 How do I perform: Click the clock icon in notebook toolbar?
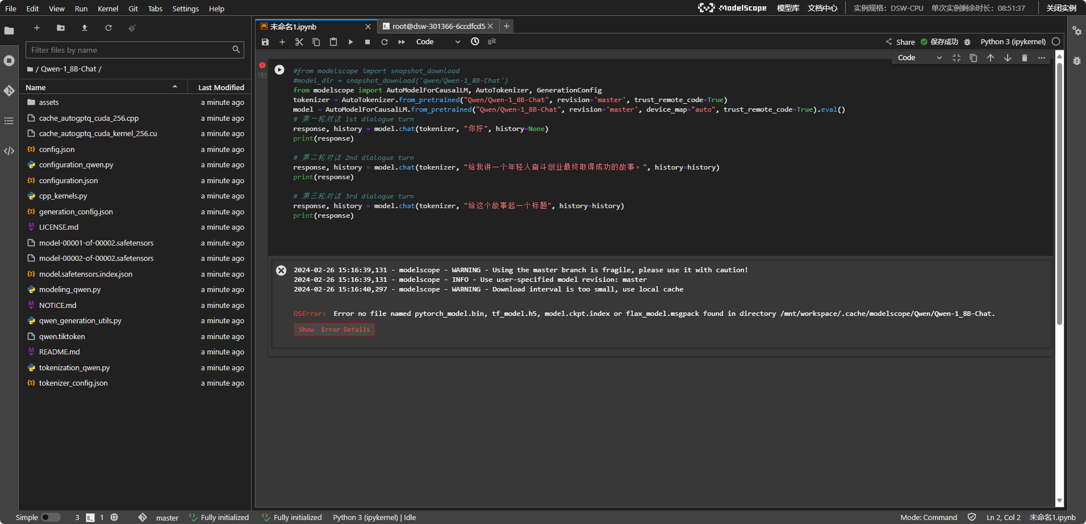475,41
